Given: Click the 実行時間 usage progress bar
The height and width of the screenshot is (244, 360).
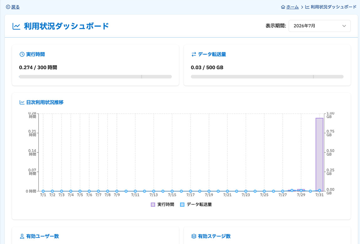Looking at the screenshot, I should [95, 77].
